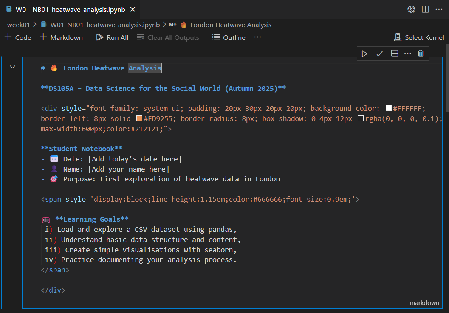Run All notebook cells

coord(112,37)
